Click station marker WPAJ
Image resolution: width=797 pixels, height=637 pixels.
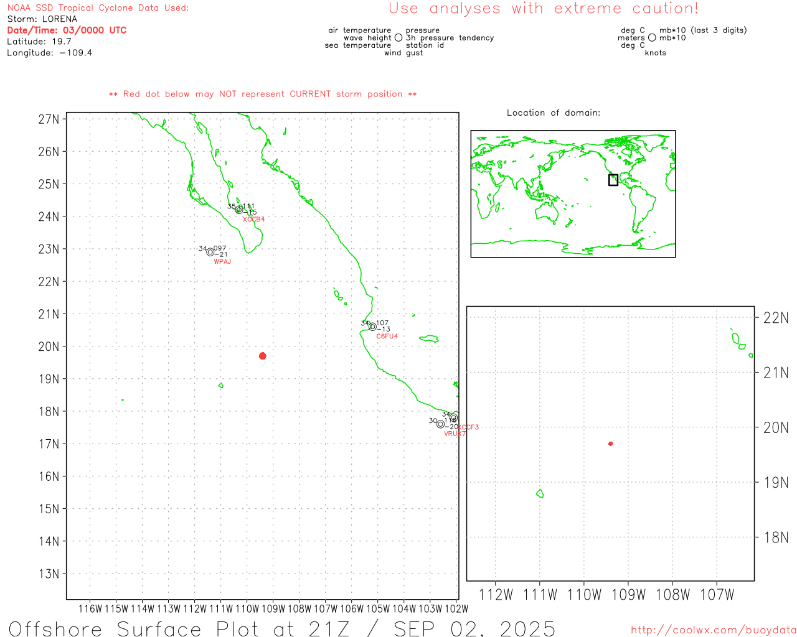point(210,252)
